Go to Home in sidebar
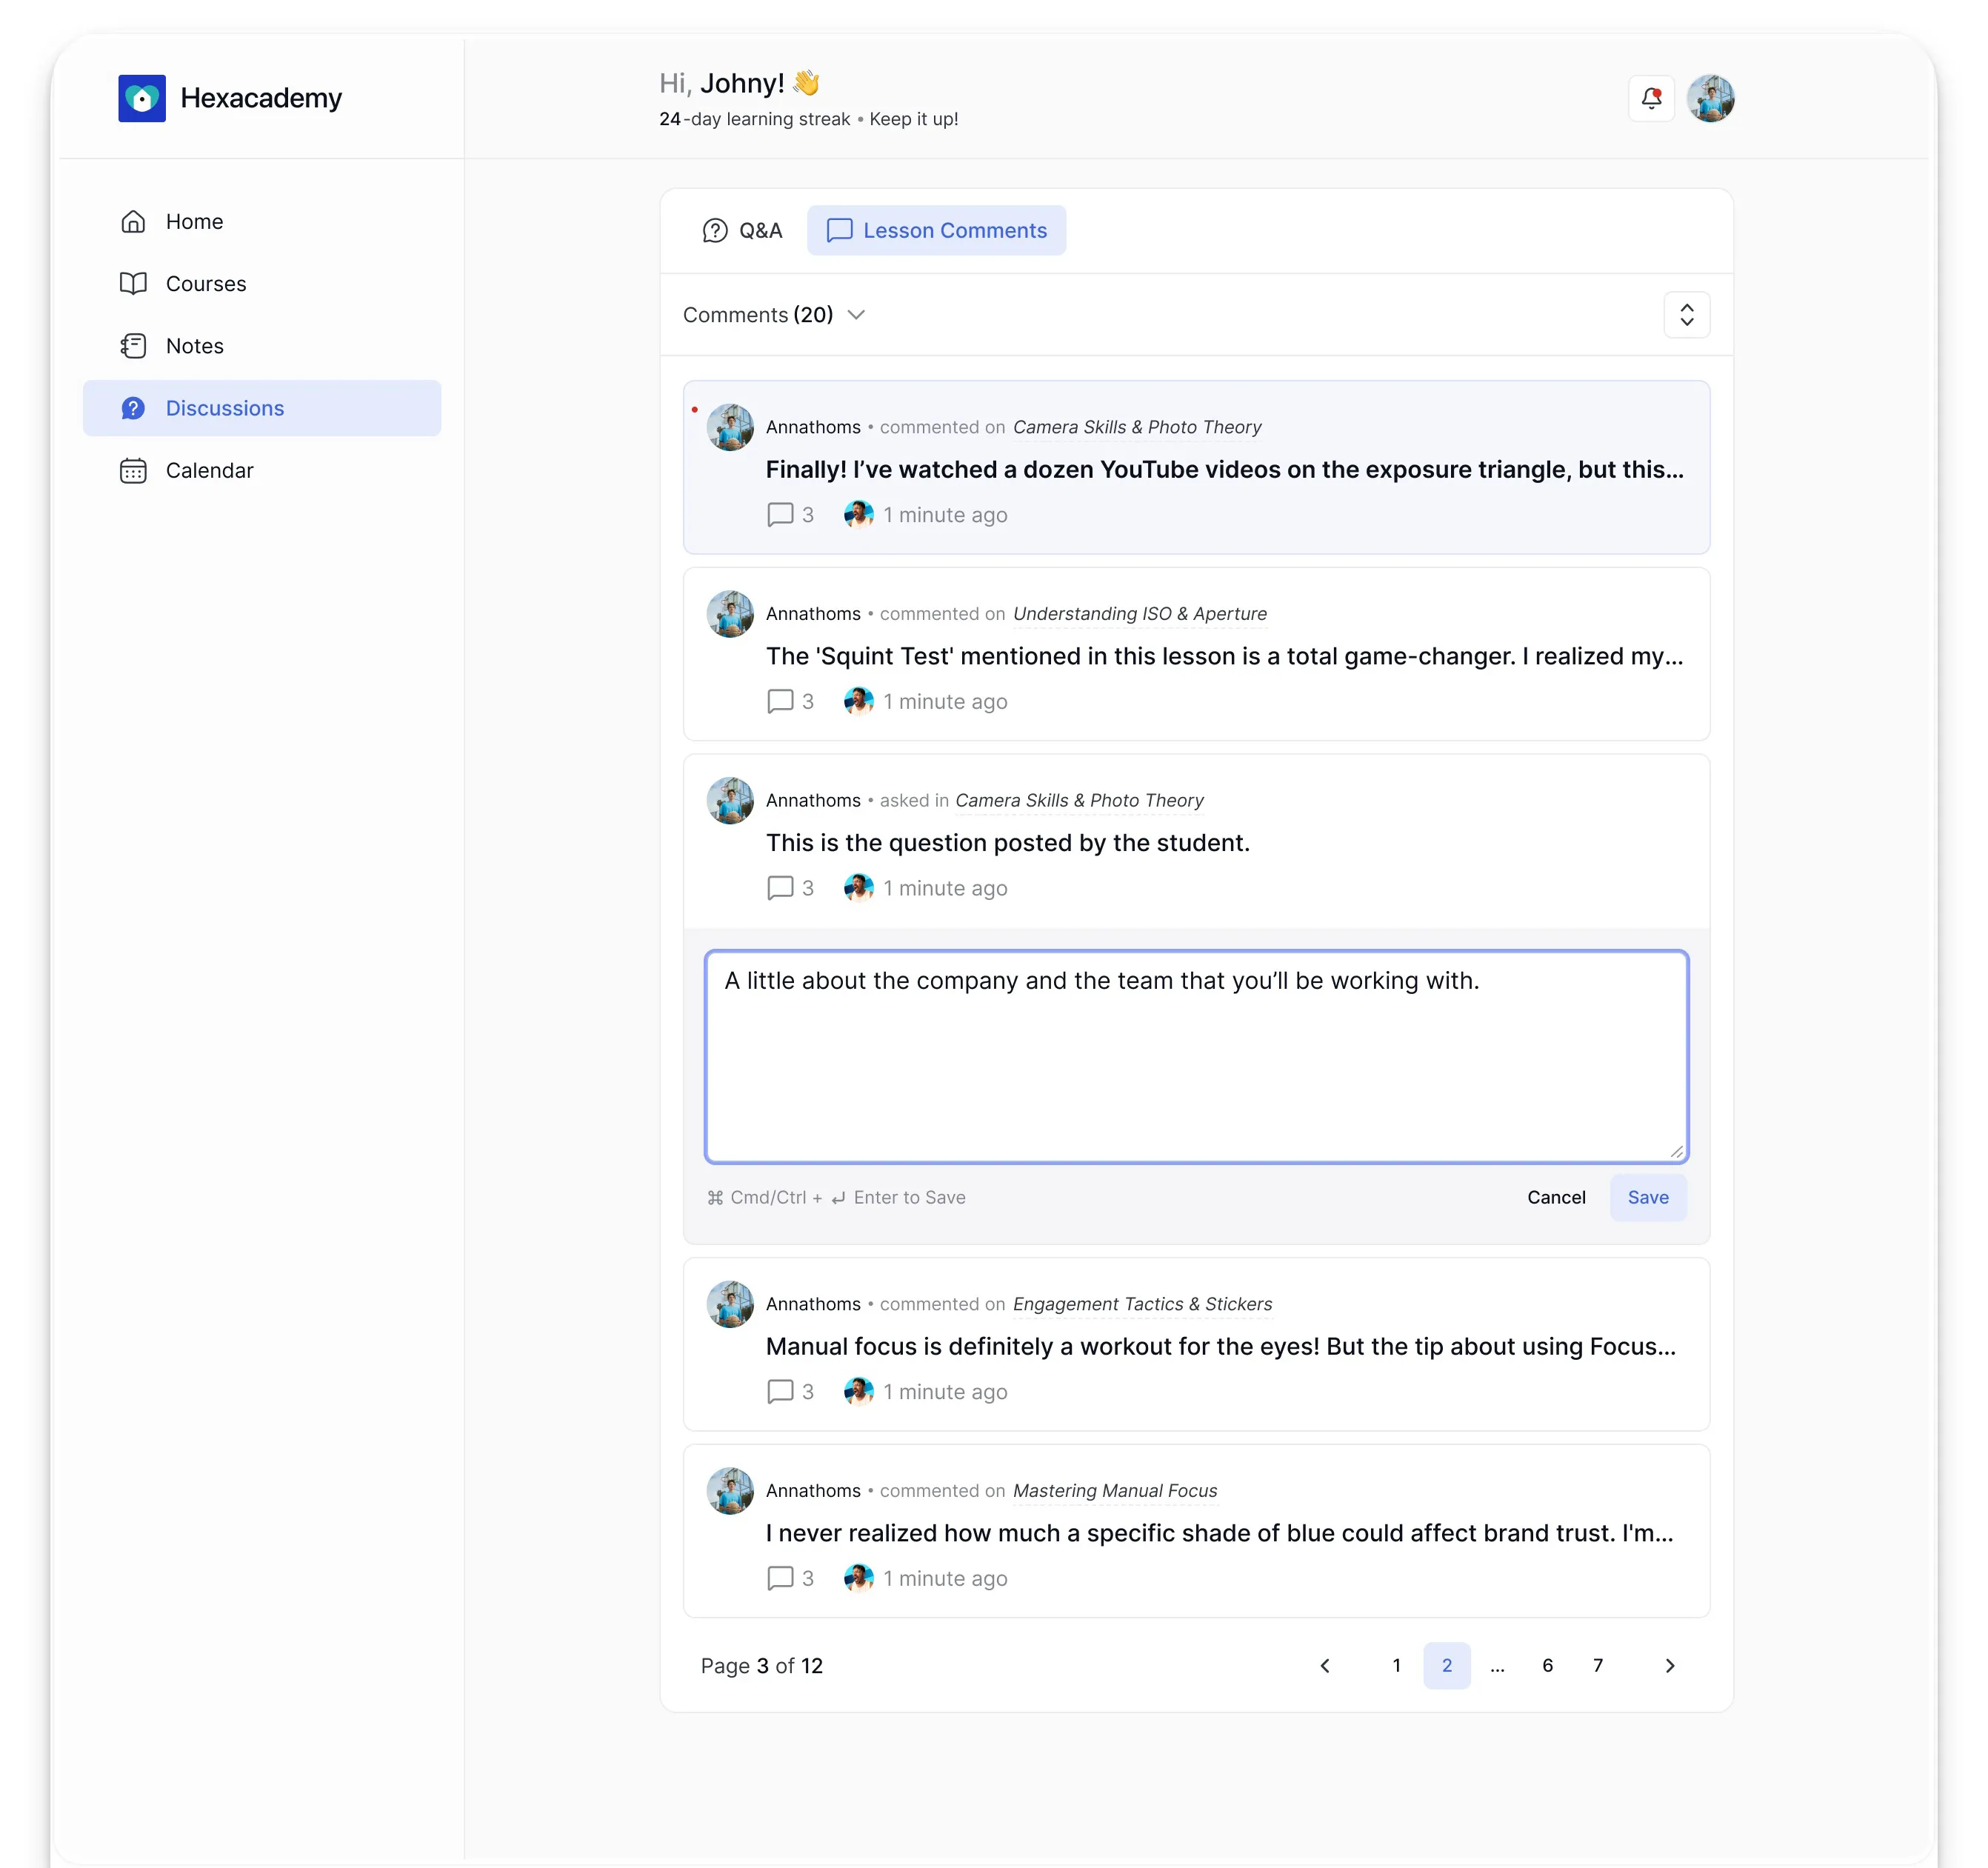The height and width of the screenshot is (1868, 1988). point(262,221)
